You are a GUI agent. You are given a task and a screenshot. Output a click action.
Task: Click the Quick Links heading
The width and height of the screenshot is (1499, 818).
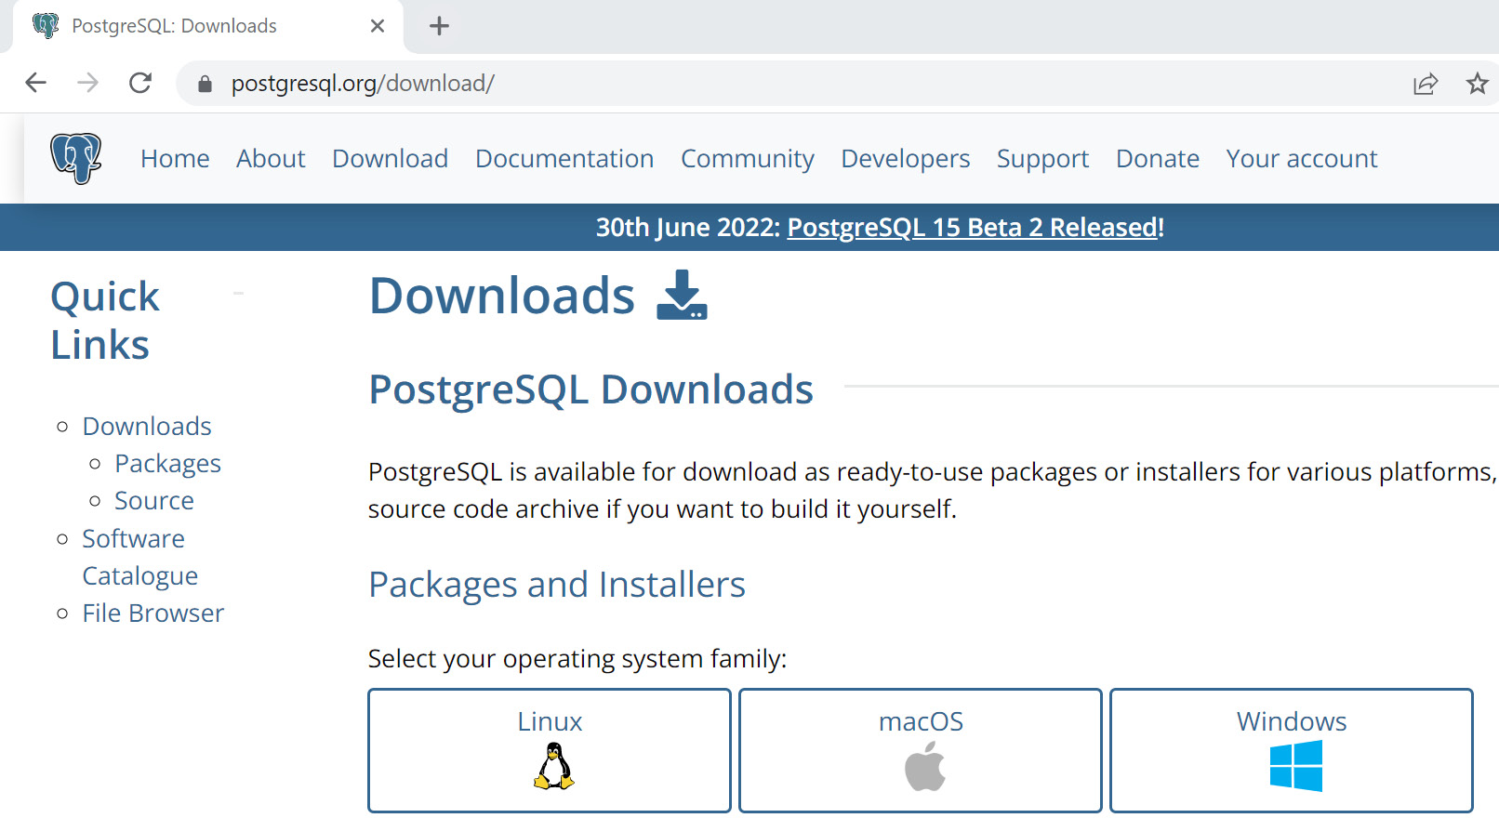105,321
